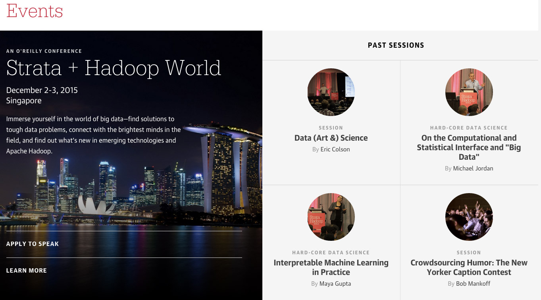
Task: Select author name Michael Jordan
Action: pyautogui.click(x=473, y=168)
